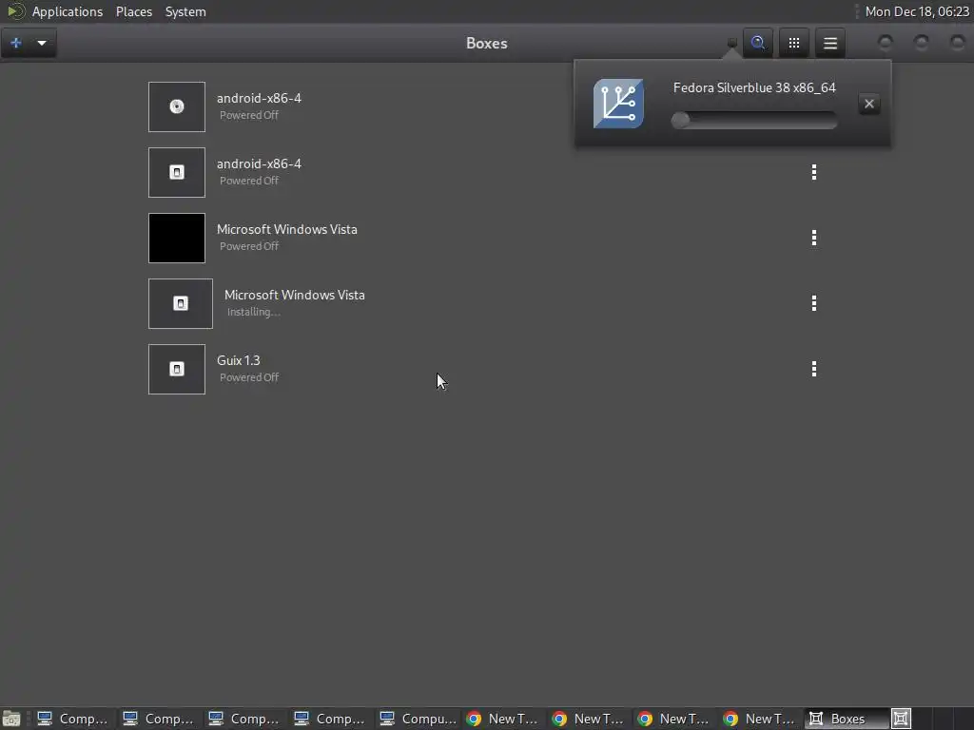Open the Guix 1.3 box thumbnail
Screen dimensions: 974x730
point(176,370)
